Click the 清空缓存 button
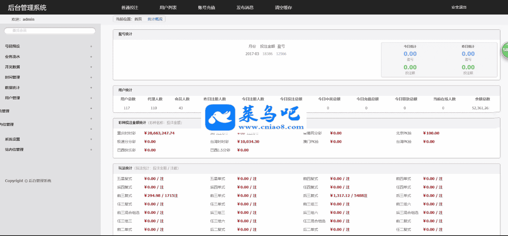 (x=284, y=8)
